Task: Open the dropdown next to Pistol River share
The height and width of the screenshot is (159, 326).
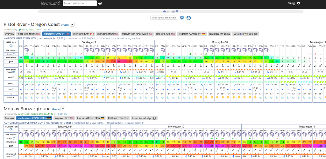Action: tap(72, 24)
